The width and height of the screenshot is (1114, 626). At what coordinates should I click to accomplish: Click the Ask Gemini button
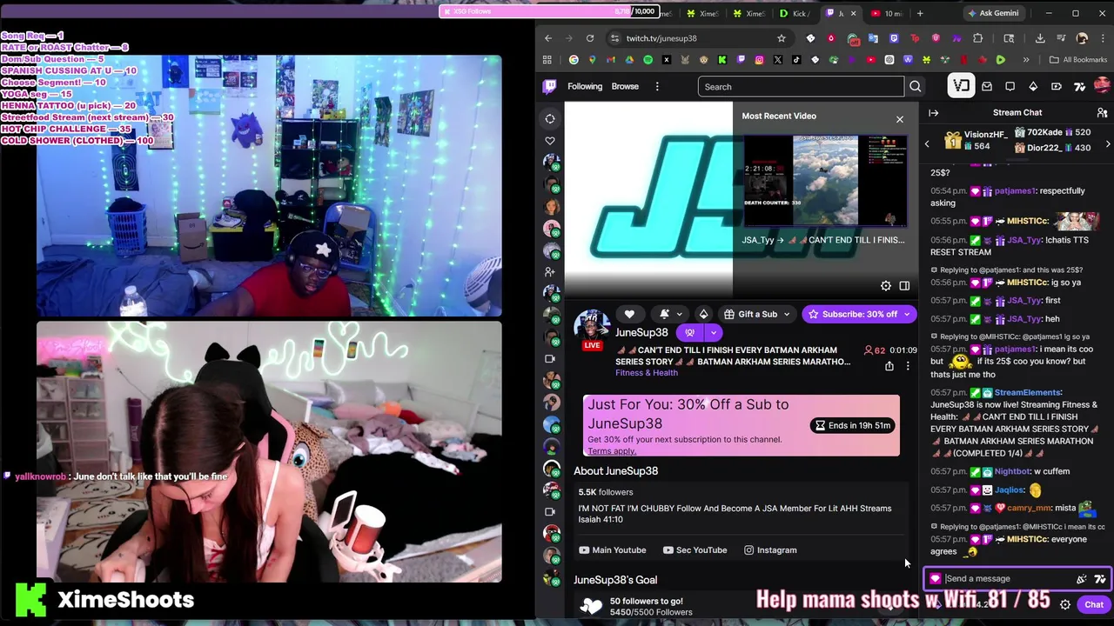click(992, 13)
